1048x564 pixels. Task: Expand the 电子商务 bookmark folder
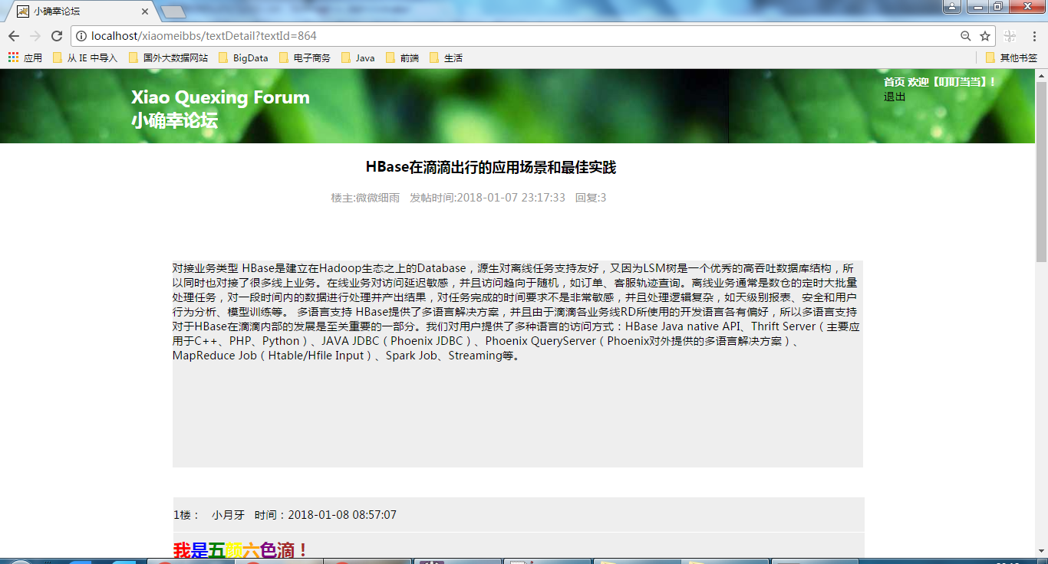[x=305, y=57]
